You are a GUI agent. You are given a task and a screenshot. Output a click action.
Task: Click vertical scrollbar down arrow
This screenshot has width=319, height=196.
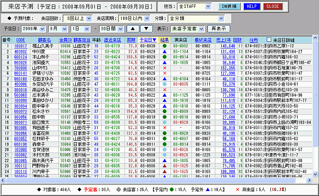(315, 174)
